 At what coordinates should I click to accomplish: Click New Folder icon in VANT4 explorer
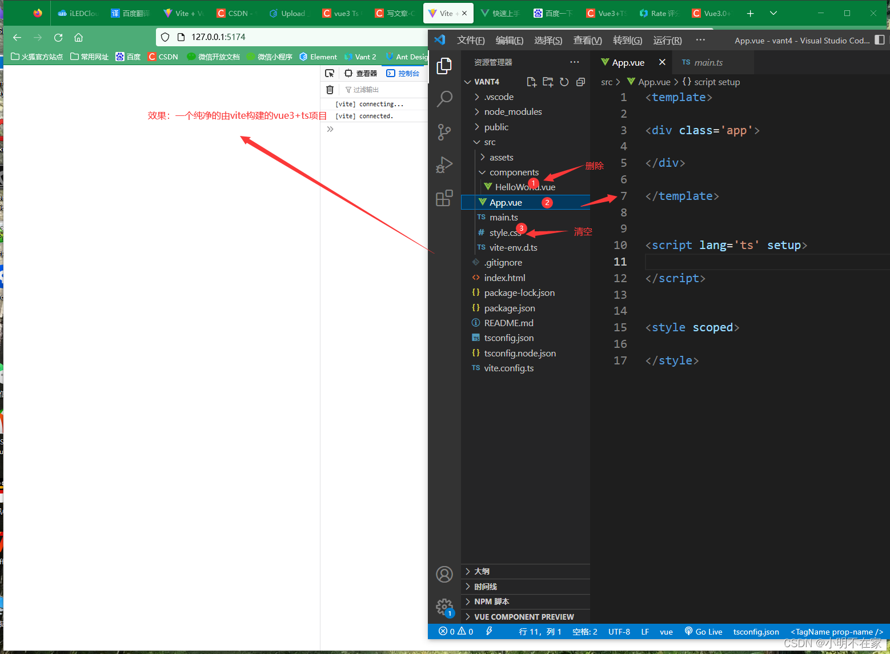(548, 82)
